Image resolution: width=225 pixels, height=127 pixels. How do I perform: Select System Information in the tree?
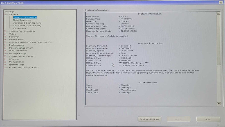[25, 17]
